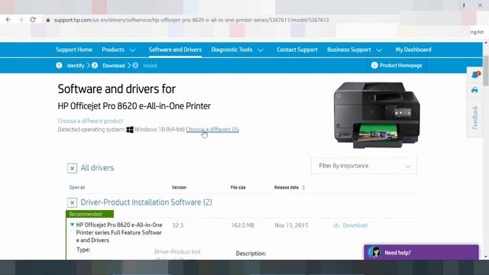Open the Feedback side tab
This screenshot has width=489, height=275.
click(x=474, y=118)
